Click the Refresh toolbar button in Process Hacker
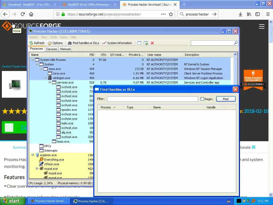The image size is (273, 205). [x=37, y=43]
